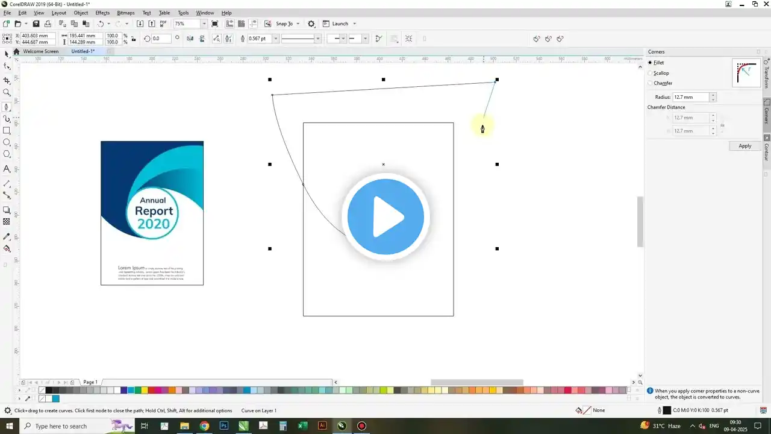Viewport: 771px width, 434px height.
Task: Select the Drop Shadow tool
Action: pos(7,210)
